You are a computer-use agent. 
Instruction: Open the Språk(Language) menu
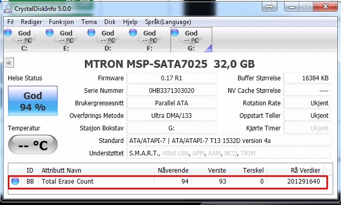click(168, 22)
